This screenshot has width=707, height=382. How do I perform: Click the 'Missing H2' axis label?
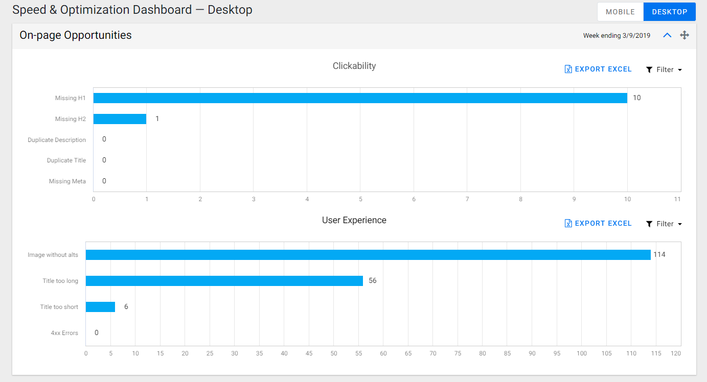[71, 119]
